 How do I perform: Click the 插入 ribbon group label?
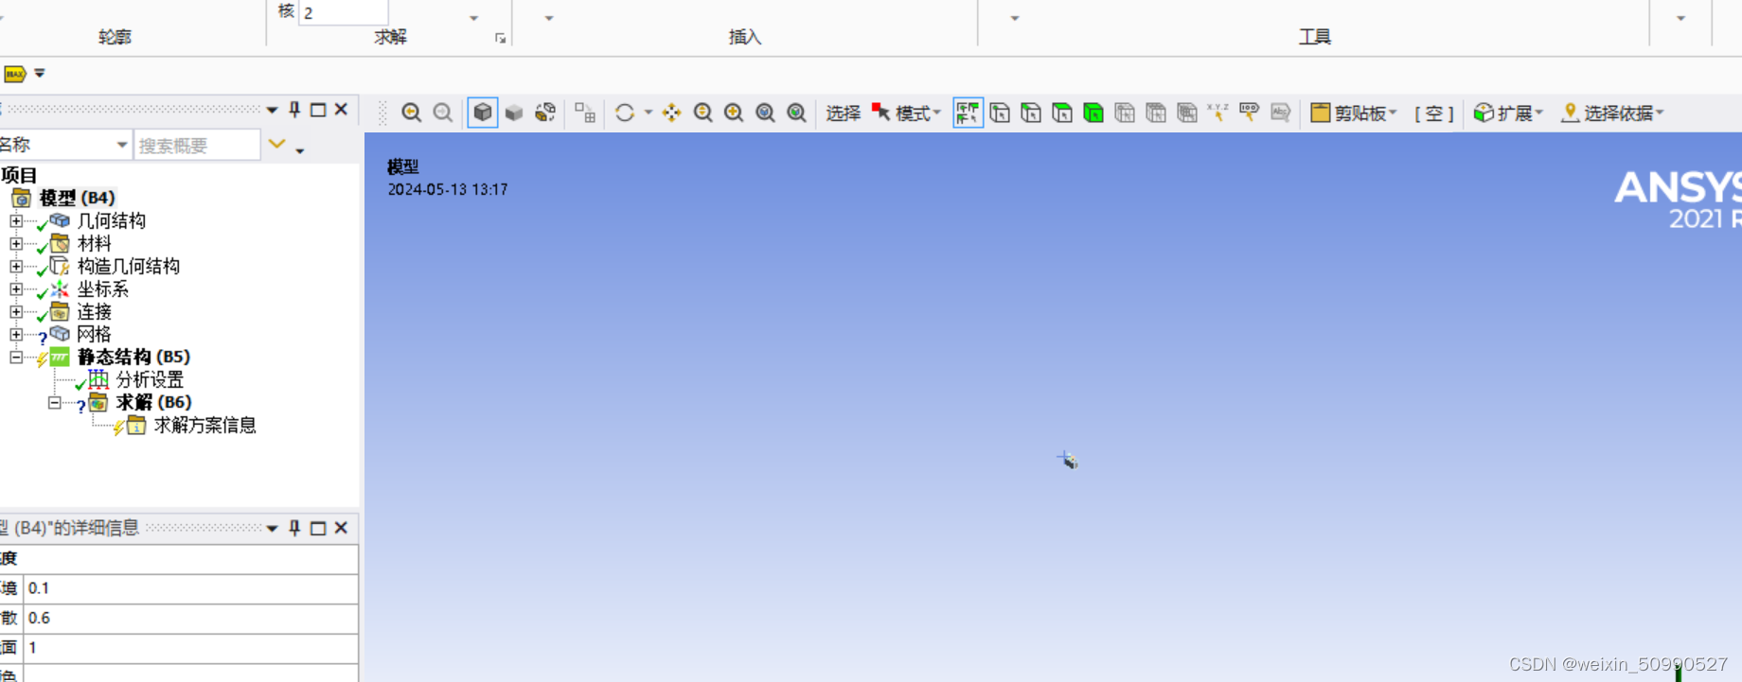click(745, 37)
